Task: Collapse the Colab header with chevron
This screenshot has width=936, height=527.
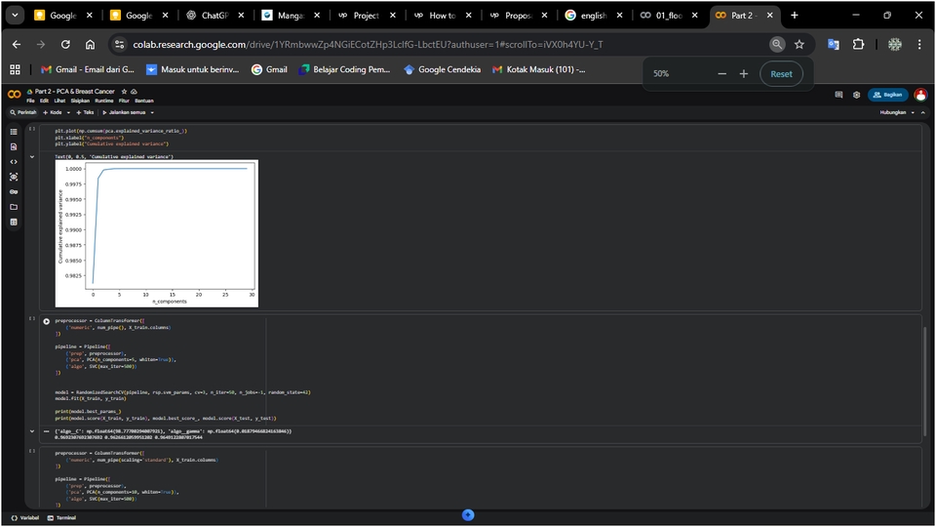Action: tap(923, 112)
